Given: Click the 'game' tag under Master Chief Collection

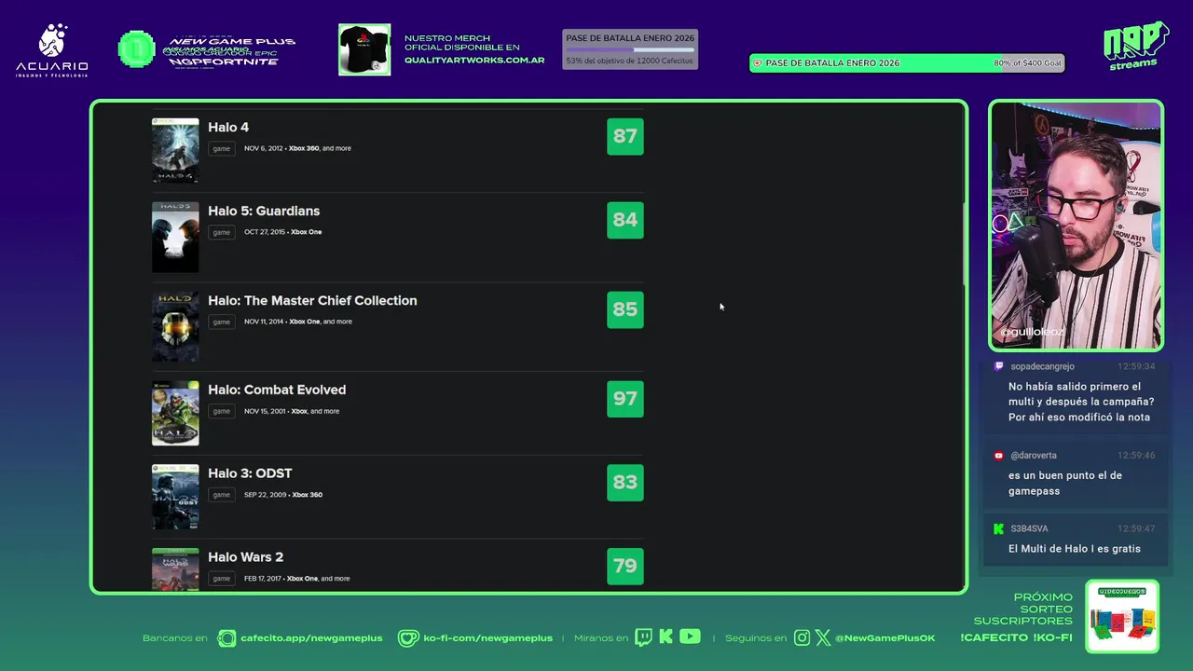Looking at the screenshot, I should tap(221, 322).
